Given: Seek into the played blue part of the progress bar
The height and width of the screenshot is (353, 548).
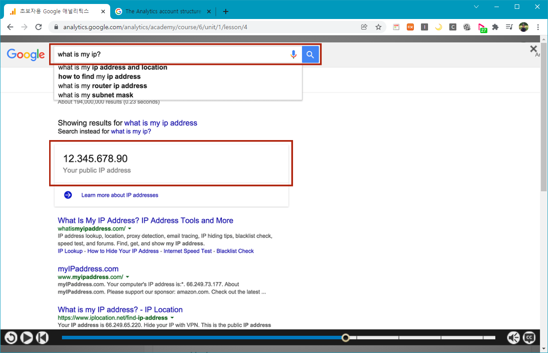Looking at the screenshot, I should 202,338.
